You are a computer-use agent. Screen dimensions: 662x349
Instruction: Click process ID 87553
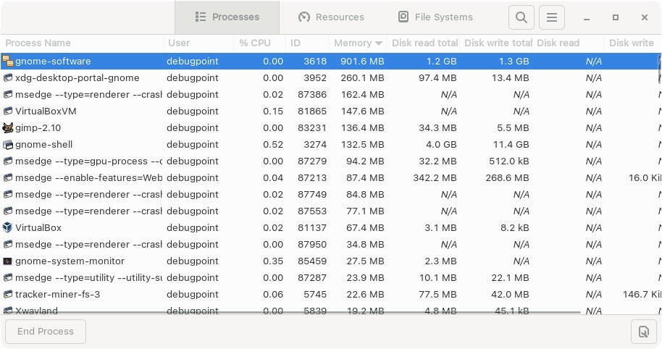312,211
